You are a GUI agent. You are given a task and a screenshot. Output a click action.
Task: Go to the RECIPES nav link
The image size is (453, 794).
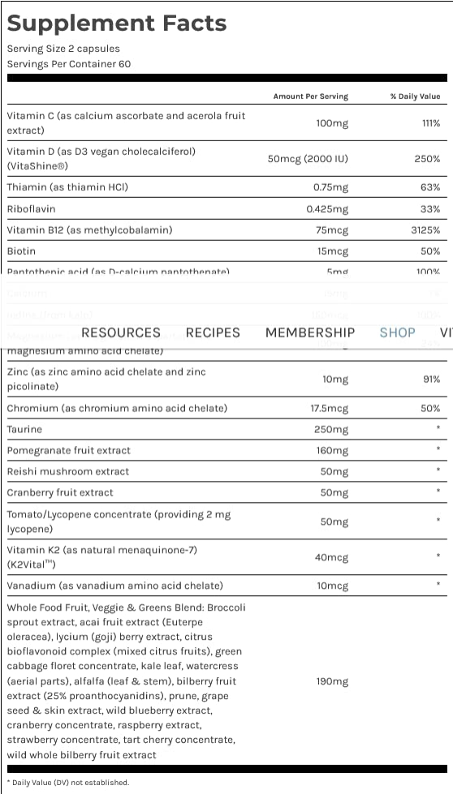(213, 333)
